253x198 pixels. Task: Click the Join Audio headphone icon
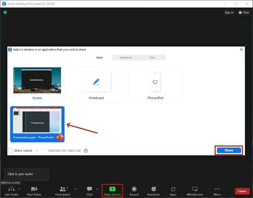click(x=11, y=189)
